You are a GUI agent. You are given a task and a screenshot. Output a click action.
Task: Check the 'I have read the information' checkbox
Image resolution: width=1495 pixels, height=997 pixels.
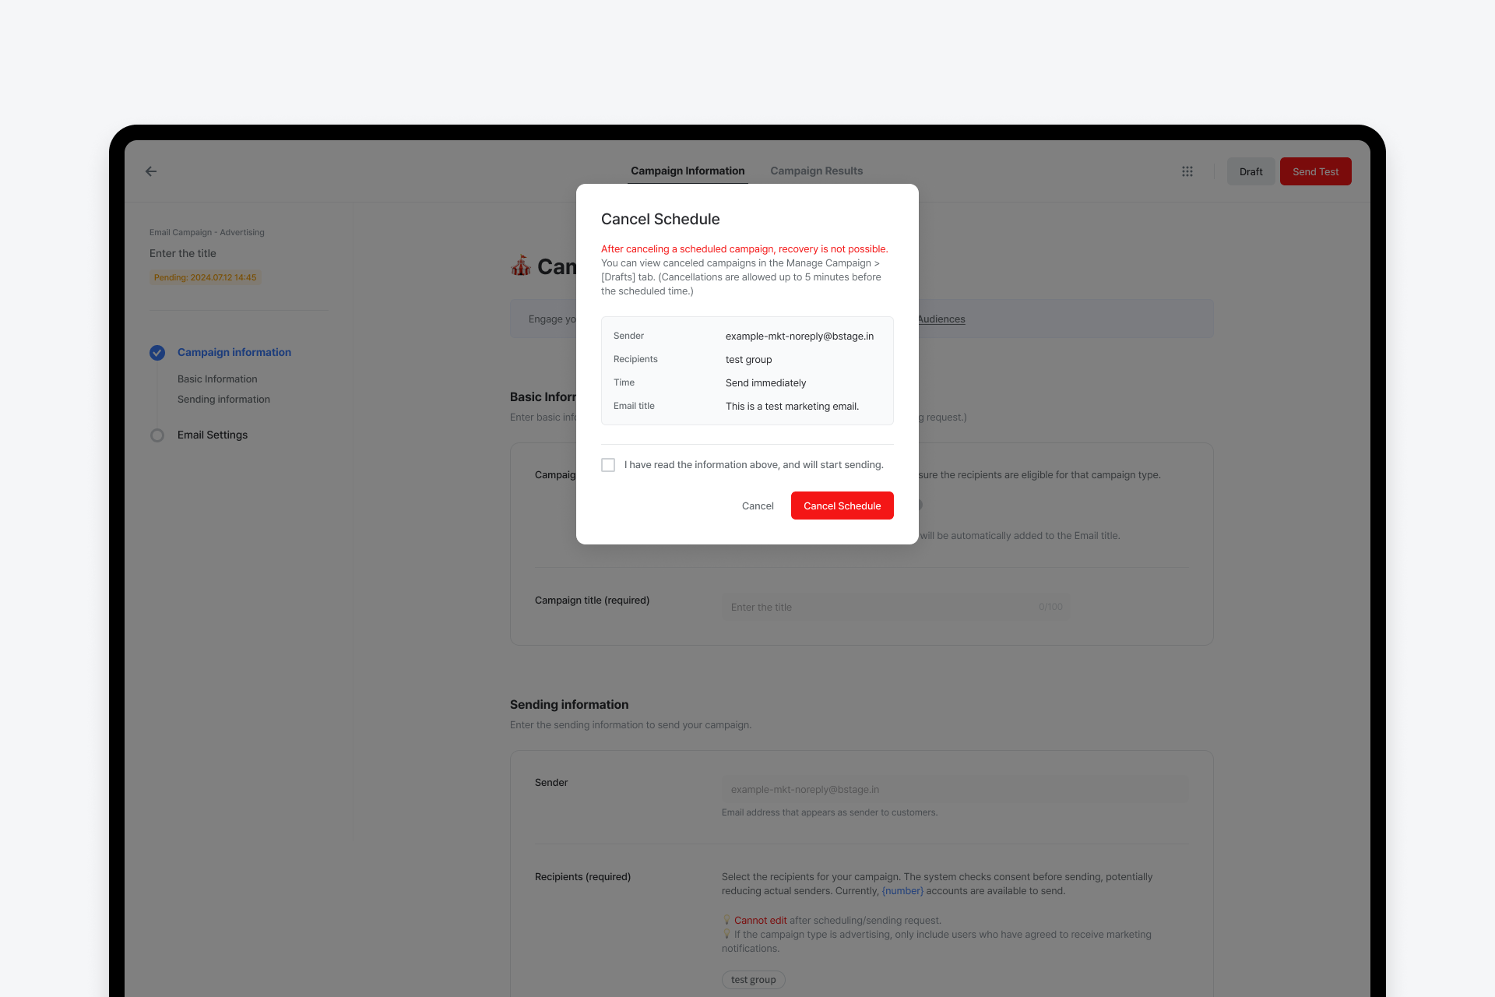[608, 465]
